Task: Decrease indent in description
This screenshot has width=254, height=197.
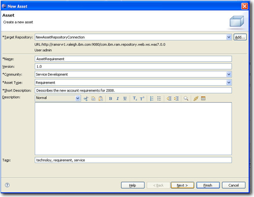Action: coord(169,98)
